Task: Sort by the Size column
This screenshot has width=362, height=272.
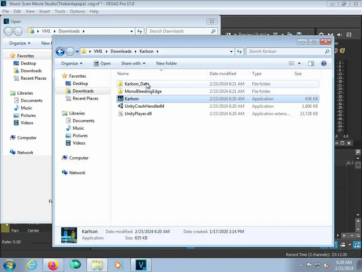Action: pos(306,74)
